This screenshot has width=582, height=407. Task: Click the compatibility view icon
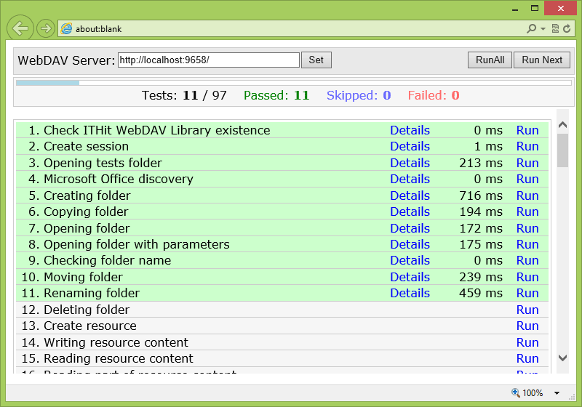coord(555,28)
